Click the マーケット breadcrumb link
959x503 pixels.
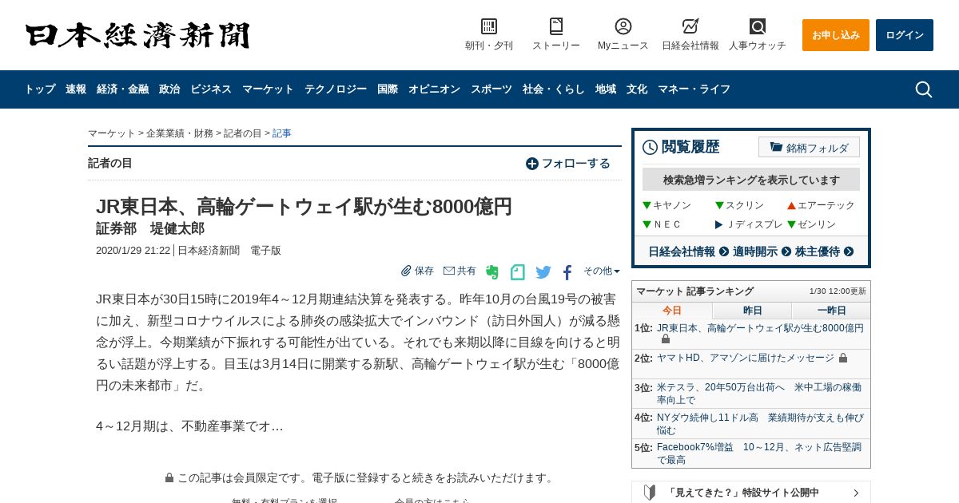point(111,133)
